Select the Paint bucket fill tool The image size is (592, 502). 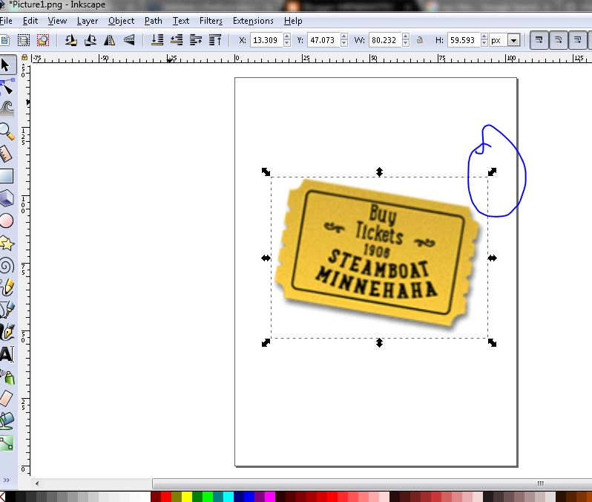pyautogui.click(x=7, y=421)
